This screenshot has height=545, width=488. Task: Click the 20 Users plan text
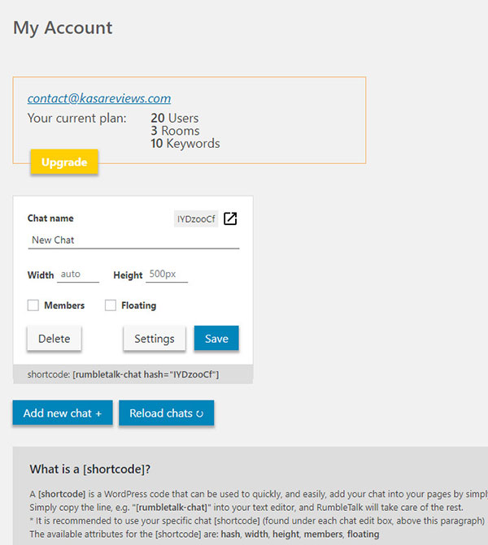(174, 118)
